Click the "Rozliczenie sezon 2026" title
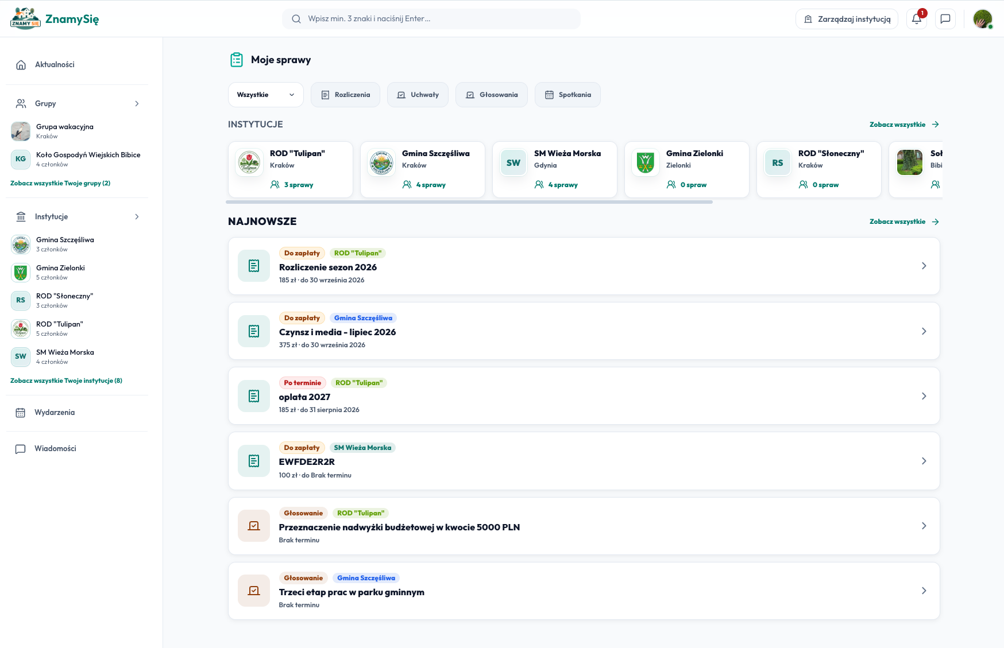Image resolution: width=1004 pixels, height=648 pixels. click(x=328, y=267)
